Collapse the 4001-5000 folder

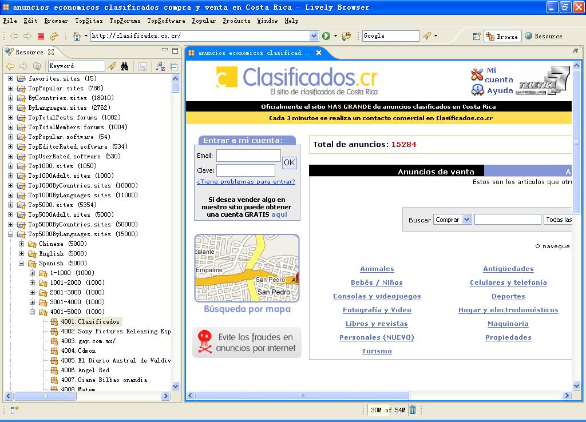(32, 312)
